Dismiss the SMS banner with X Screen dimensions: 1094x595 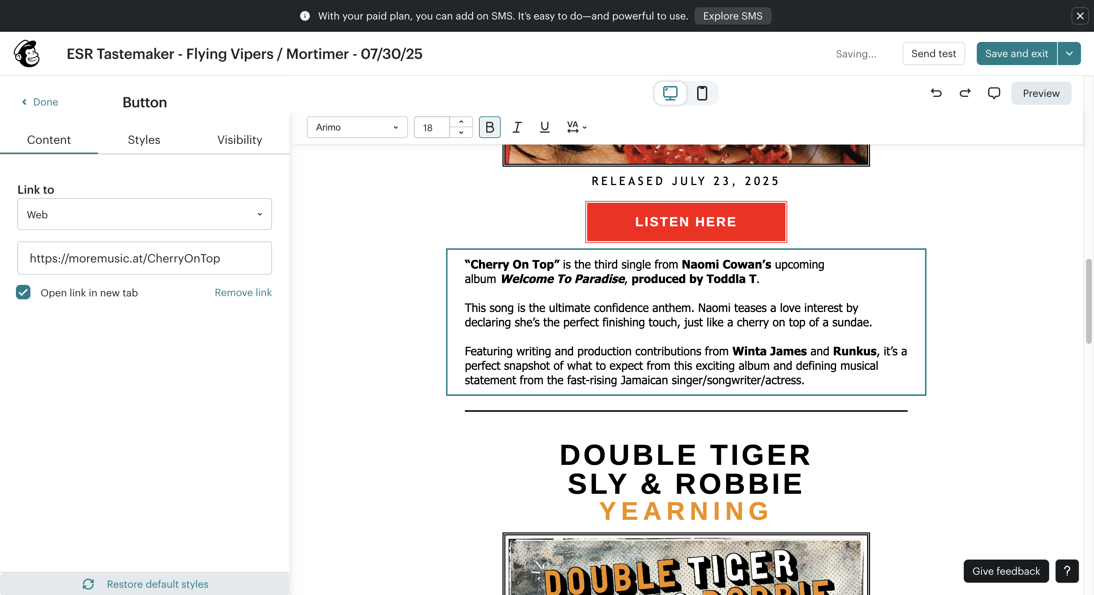pyautogui.click(x=1080, y=16)
